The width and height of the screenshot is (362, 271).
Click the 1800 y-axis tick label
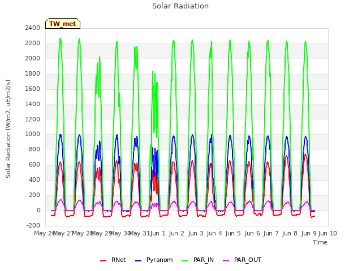pyautogui.click(x=33, y=73)
